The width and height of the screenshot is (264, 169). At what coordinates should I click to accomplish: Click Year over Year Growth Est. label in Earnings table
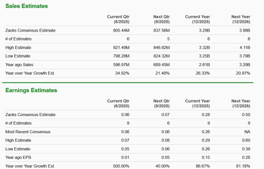pos(30,166)
